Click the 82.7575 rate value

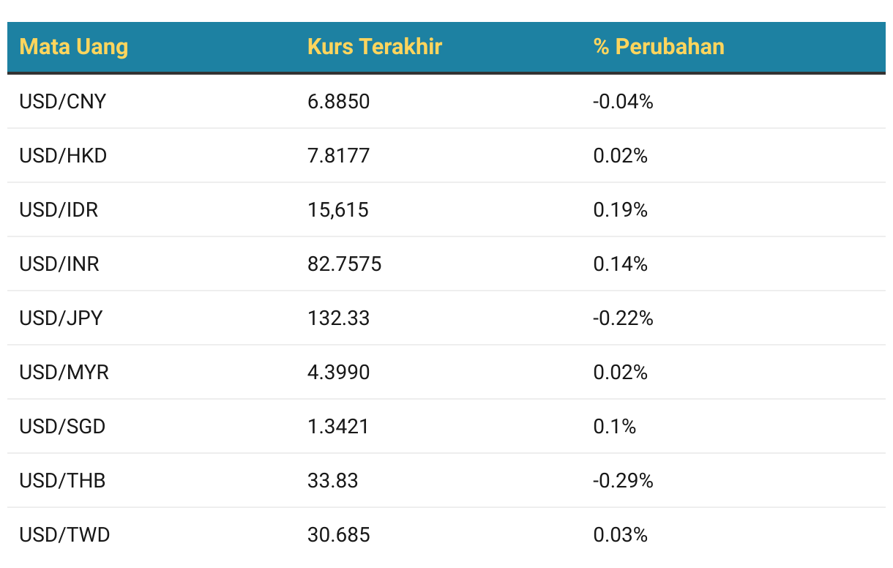345,264
